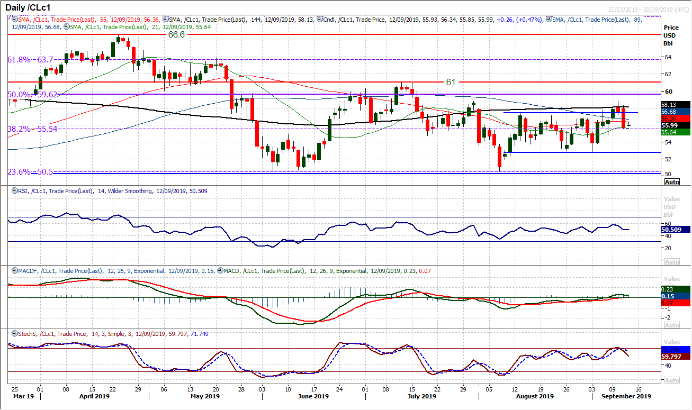Image resolution: width=692 pixels, height=410 pixels.
Task: Click the 50.0% 59.62 Fibonacci label
Action: [32, 95]
